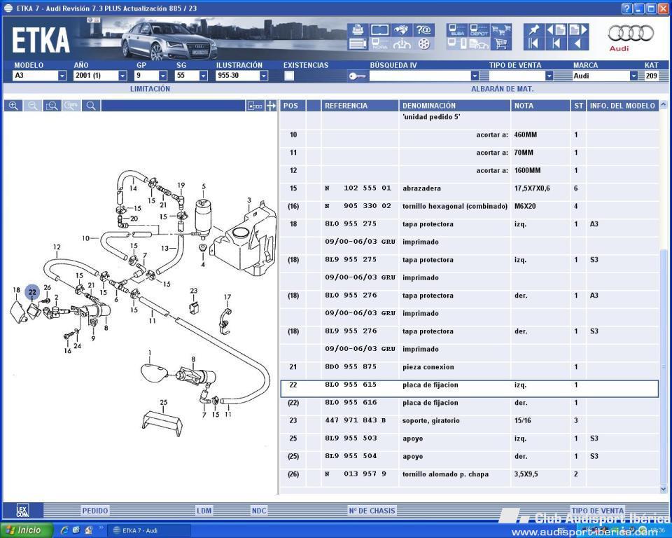672x538 pixels.
Task: Click the empty frame icon beside the printer
Action: pyautogui.click(x=379, y=29)
